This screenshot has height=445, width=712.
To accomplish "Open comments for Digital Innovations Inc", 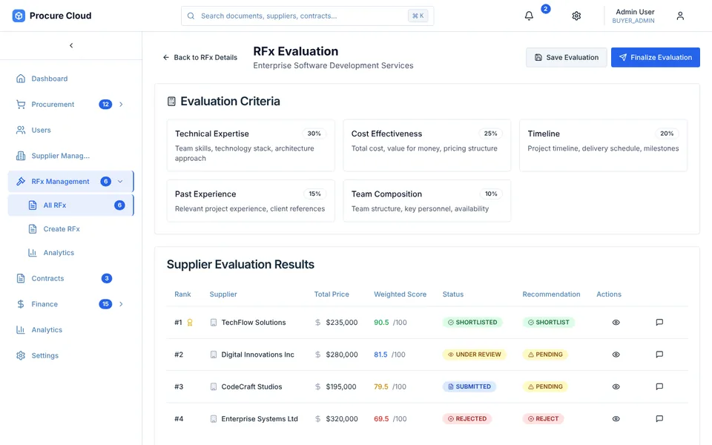I will [x=659, y=355].
